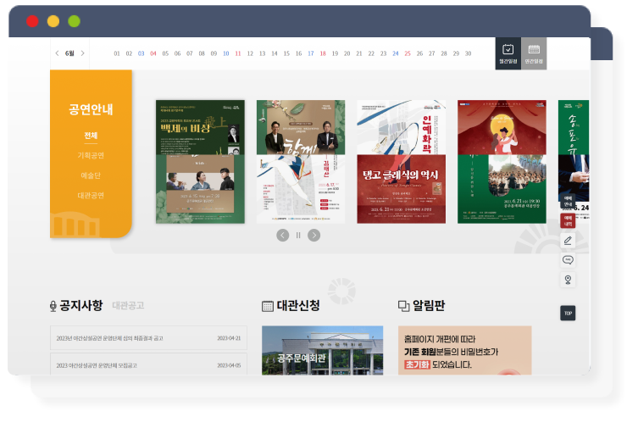
Task: Click the pencil edit icon in side menu
Action: point(568,241)
